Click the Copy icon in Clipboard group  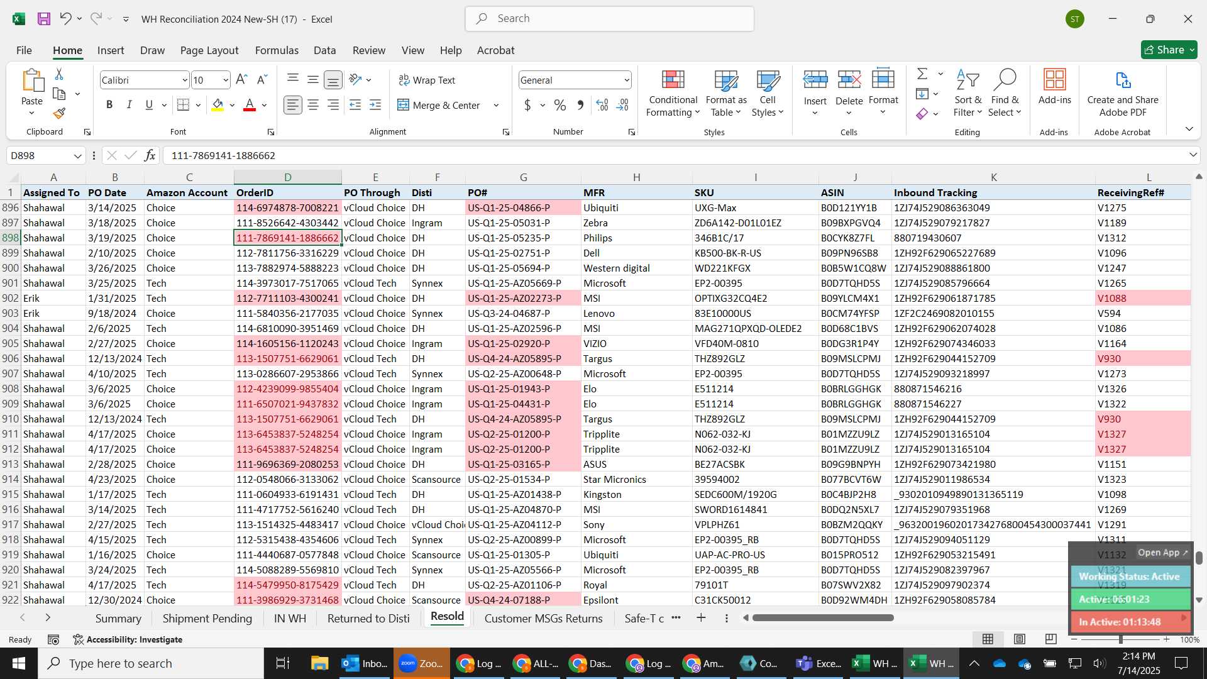pos(59,94)
